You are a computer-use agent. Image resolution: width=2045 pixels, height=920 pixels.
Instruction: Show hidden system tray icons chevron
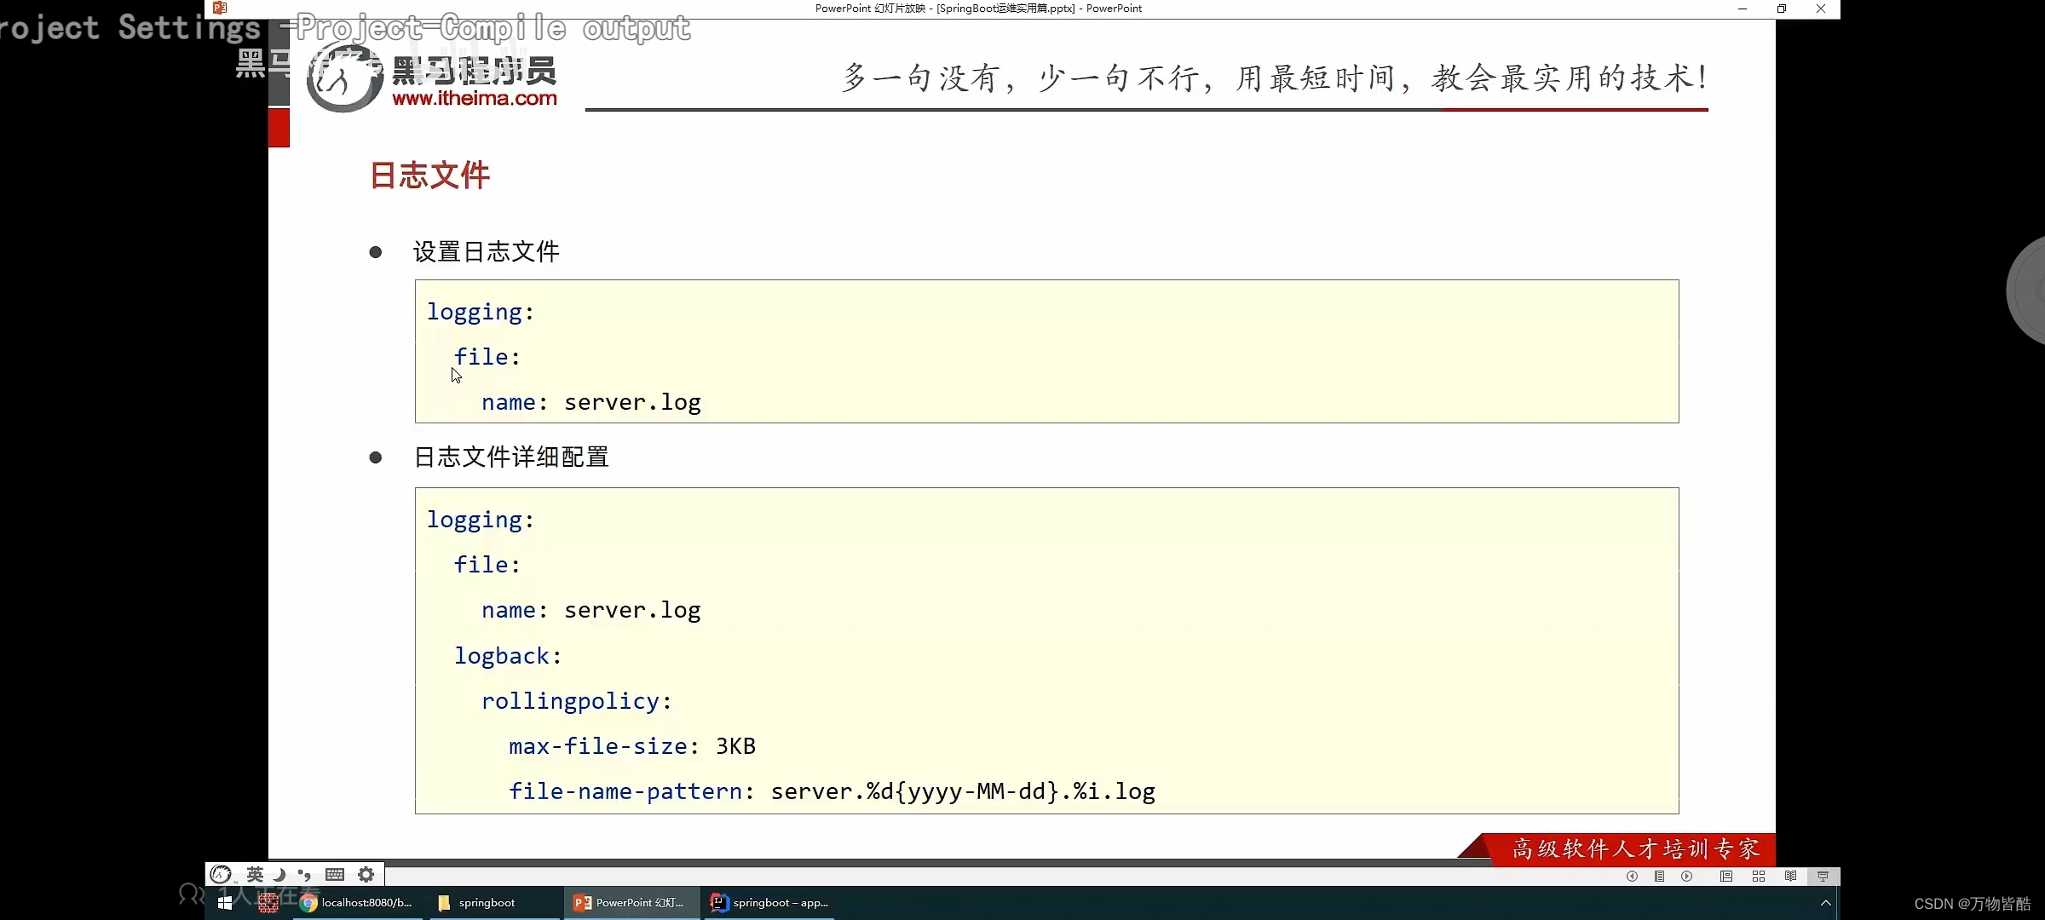click(x=1825, y=903)
